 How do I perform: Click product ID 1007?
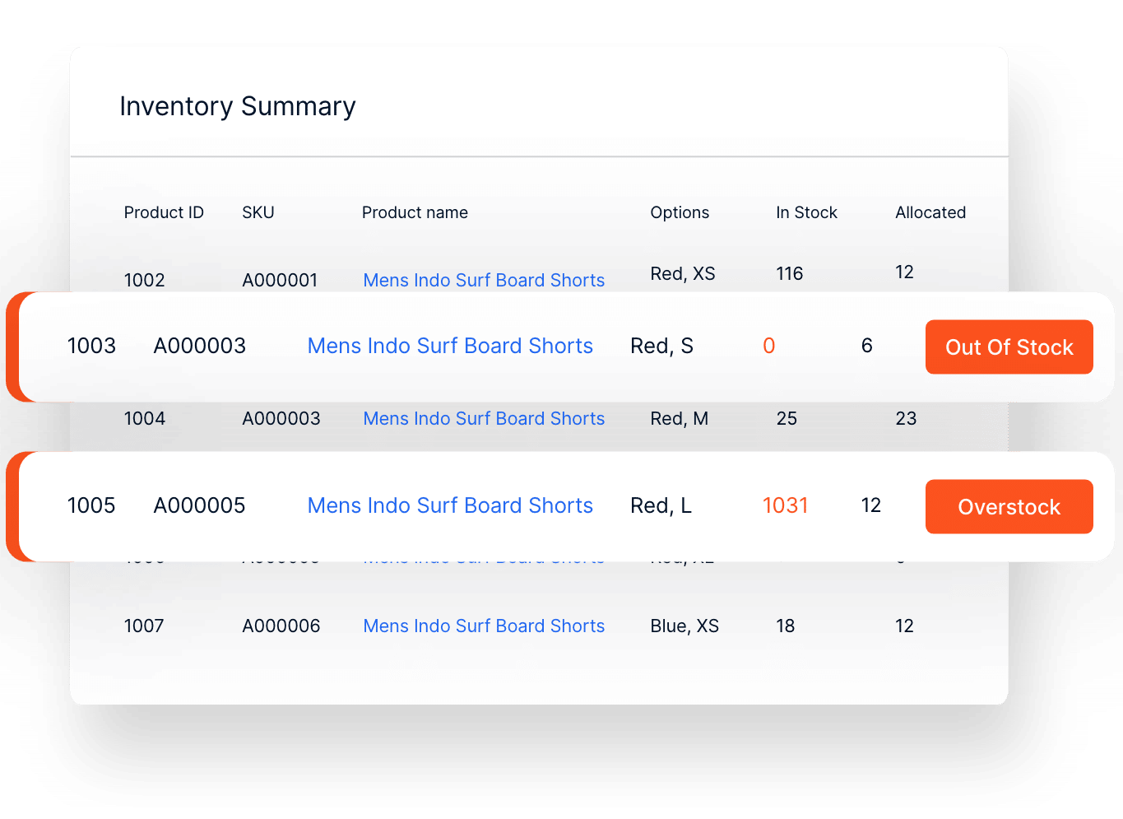pos(144,626)
